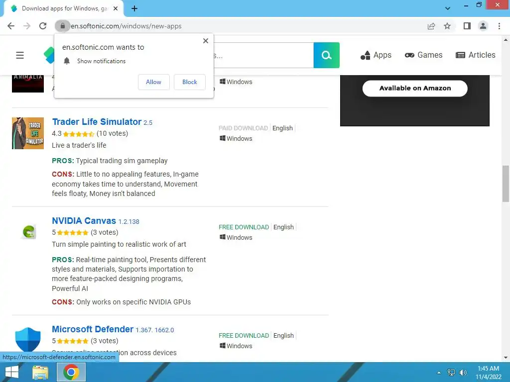Open the Apps section
Image resolution: width=510 pixels, height=382 pixels.
coord(376,55)
